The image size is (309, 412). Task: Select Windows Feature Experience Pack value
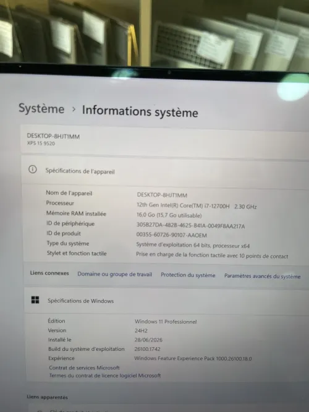pos(193,358)
